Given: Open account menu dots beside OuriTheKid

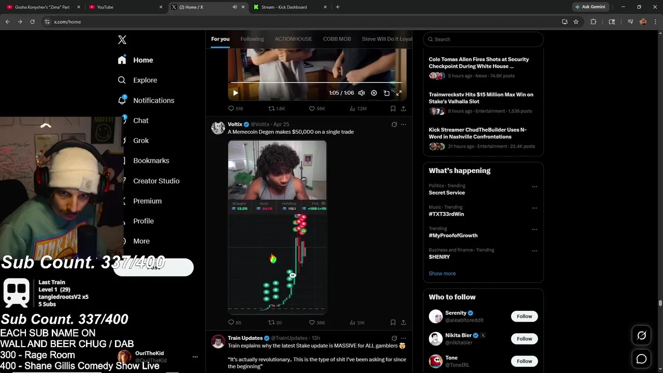Looking at the screenshot, I should 195,357.
